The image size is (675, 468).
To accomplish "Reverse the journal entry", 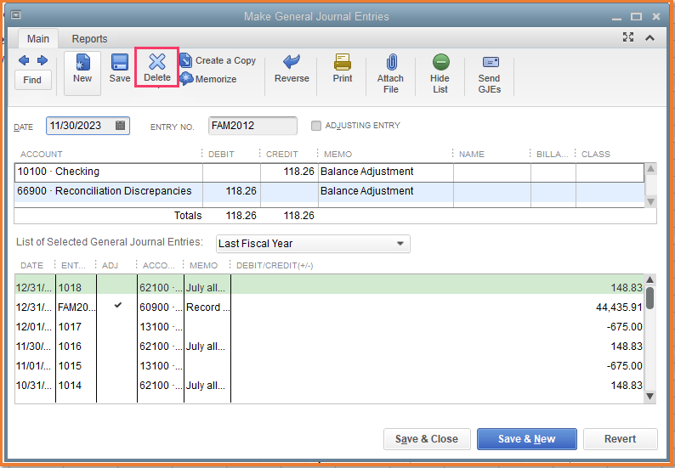I will [292, 69].
